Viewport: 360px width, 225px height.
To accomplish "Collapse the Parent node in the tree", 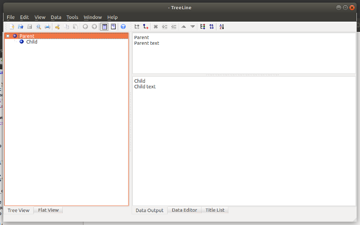I will pos(8,36).
